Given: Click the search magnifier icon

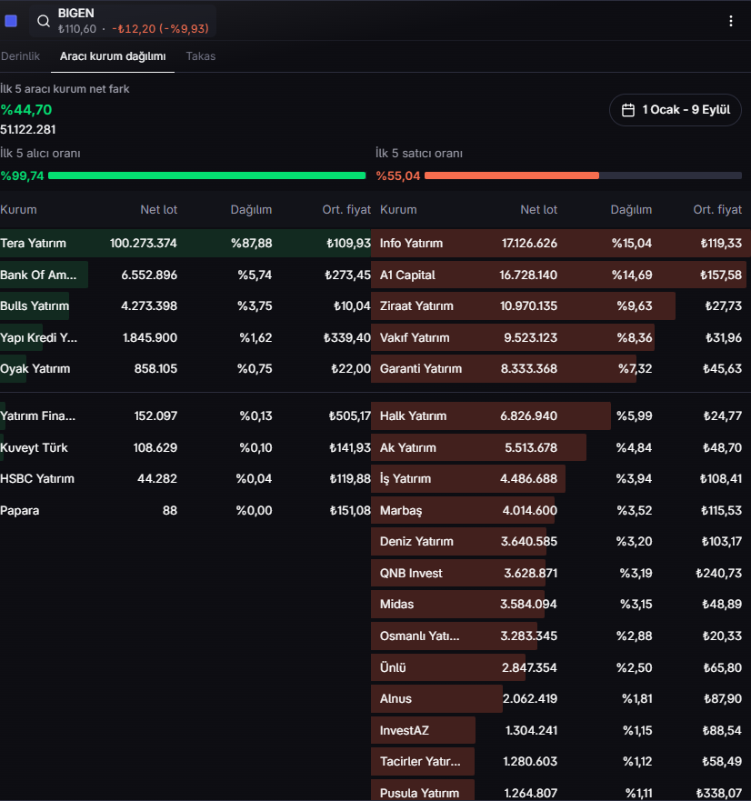Looking at the screenshot, I should click(44, 21).
